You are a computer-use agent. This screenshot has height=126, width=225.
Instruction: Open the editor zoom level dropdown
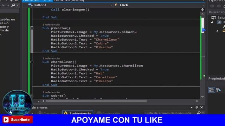[39, 101]
